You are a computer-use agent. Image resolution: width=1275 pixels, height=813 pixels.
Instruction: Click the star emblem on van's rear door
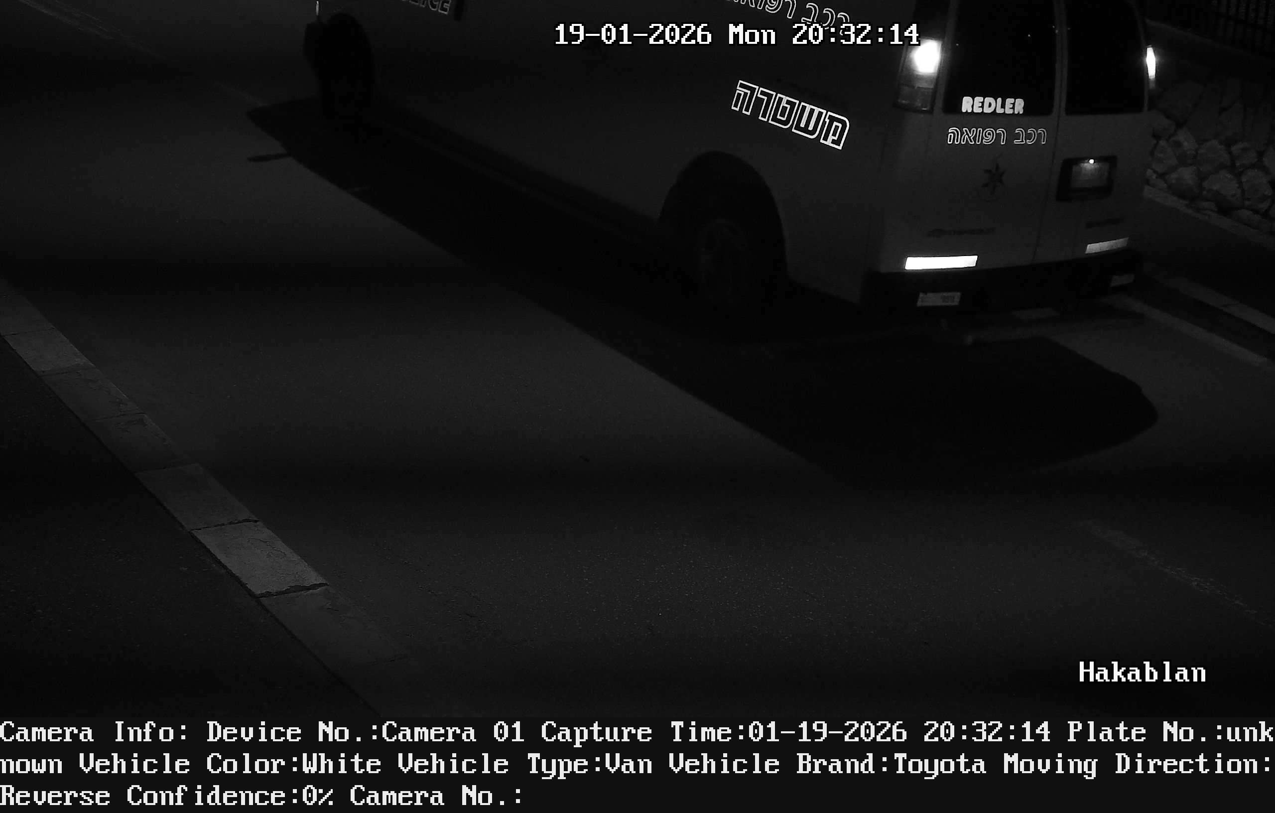point(994,178)
